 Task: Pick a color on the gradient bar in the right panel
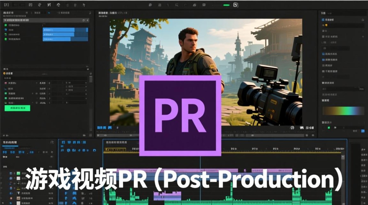343,111
